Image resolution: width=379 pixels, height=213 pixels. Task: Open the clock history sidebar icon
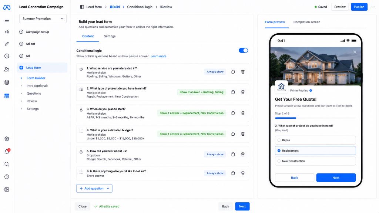coord(7,56)
